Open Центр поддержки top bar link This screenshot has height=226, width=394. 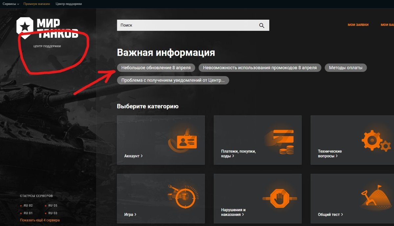coord(69,4)
